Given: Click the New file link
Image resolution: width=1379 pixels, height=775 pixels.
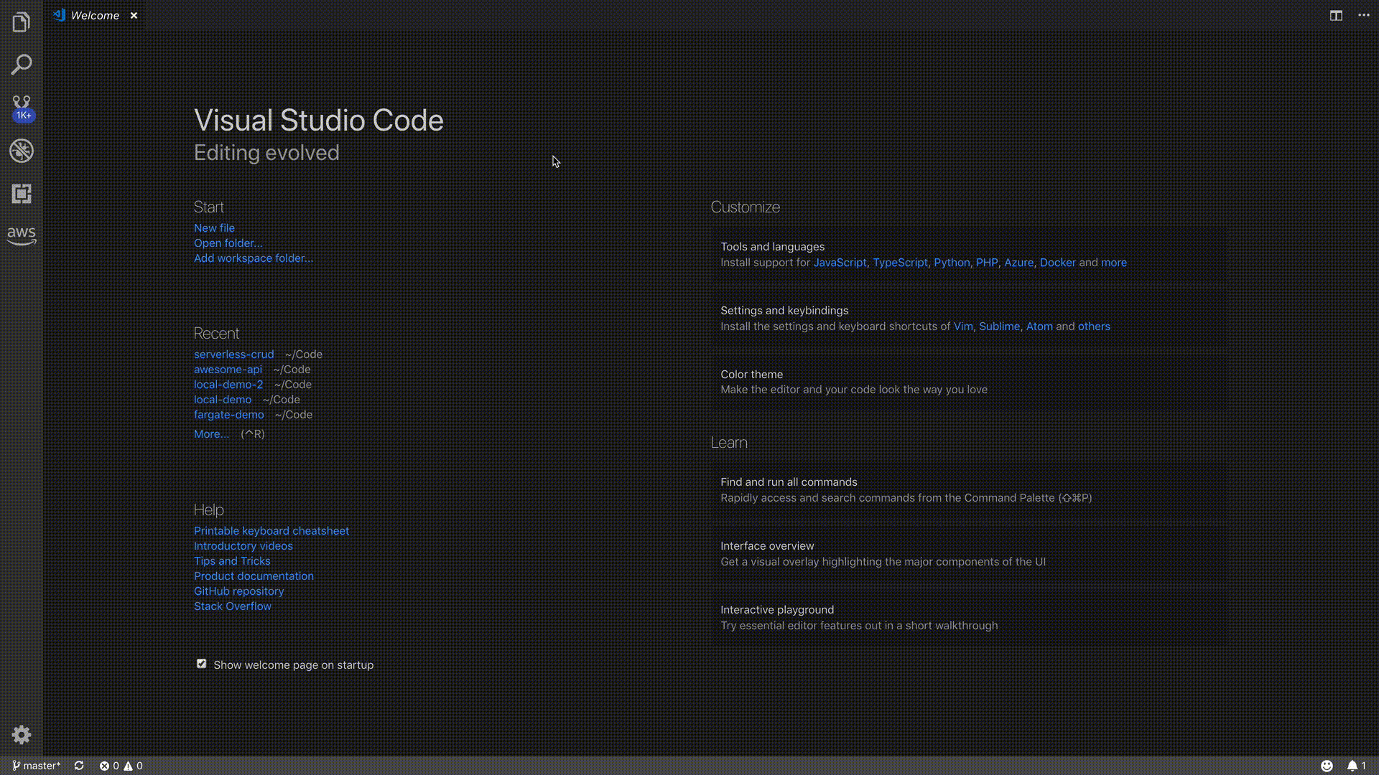Looking at the screenshot, I should (214, 227).
